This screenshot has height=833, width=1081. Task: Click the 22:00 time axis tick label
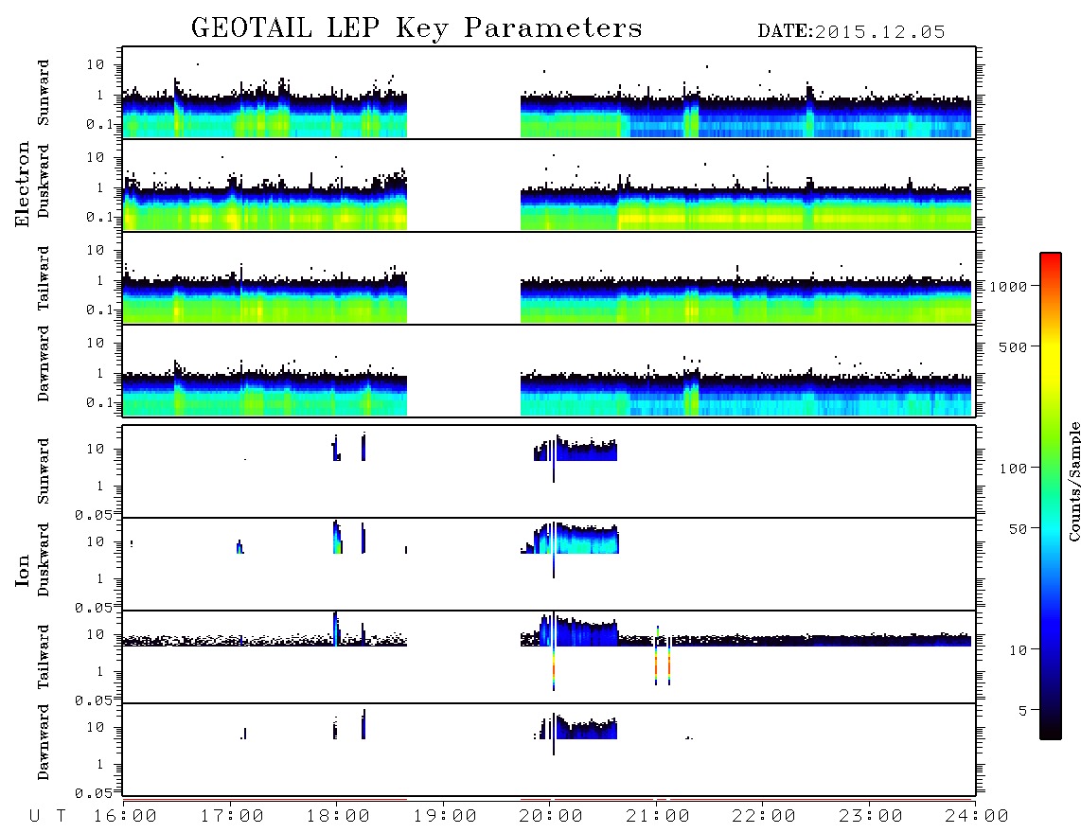764,817
